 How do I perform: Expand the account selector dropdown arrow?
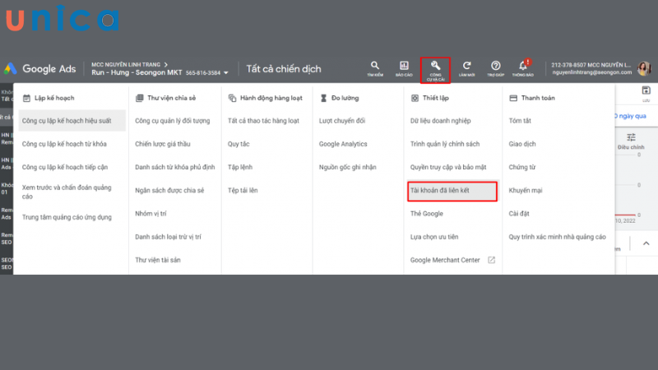[x=225, y=73]
